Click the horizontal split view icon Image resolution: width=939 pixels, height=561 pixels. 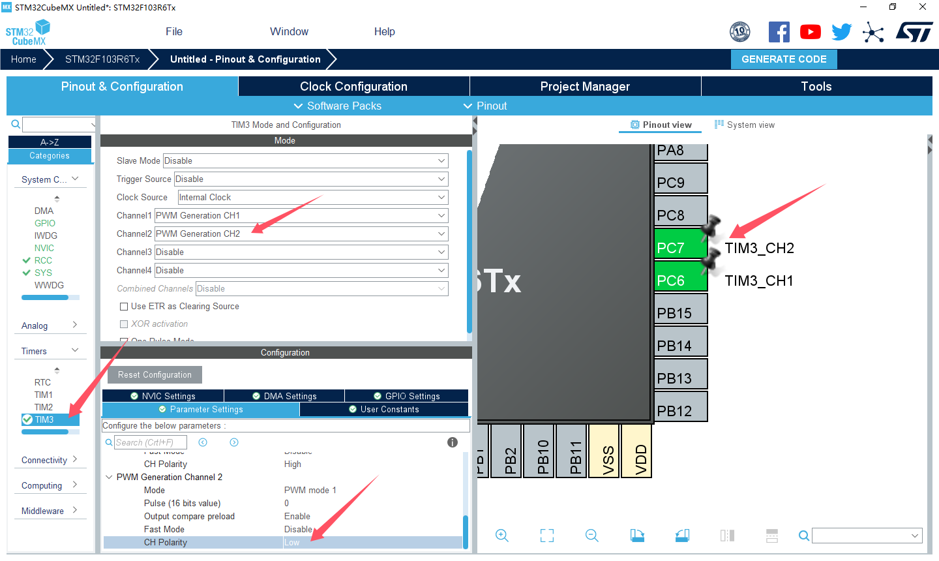tap(772, 536)
